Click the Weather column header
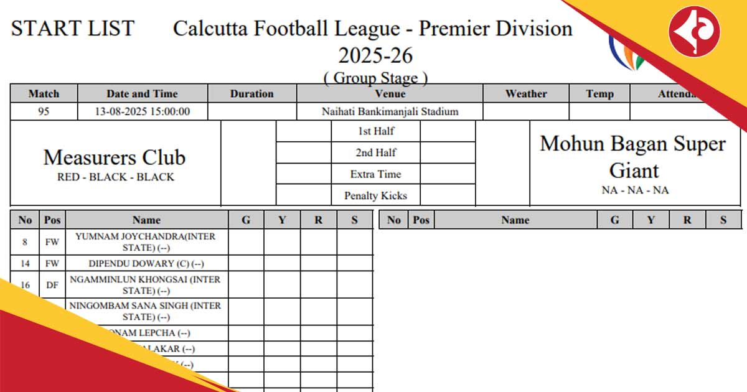 526,94
